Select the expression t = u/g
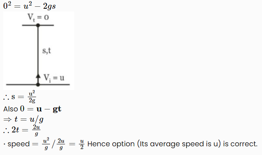The image size is (262, 155). tap(29, 119)
